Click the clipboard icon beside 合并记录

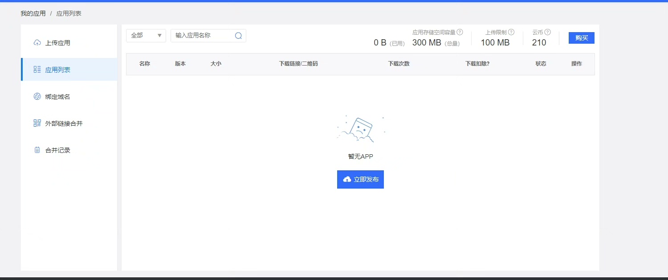[x=37, y=150]
